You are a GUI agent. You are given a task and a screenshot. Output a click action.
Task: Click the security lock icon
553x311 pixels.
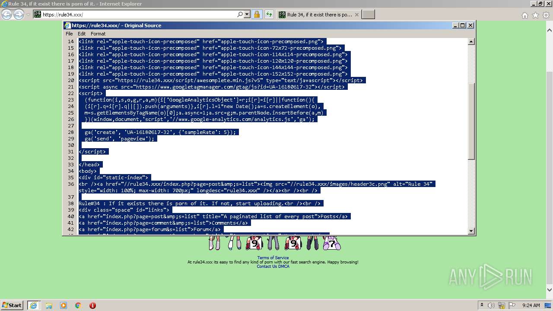(x=257, y=15)
